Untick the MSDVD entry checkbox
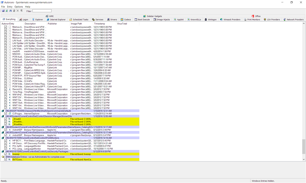 click(x=6, y=54)
